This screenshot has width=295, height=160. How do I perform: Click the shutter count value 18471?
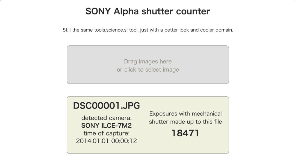point(186,133)
